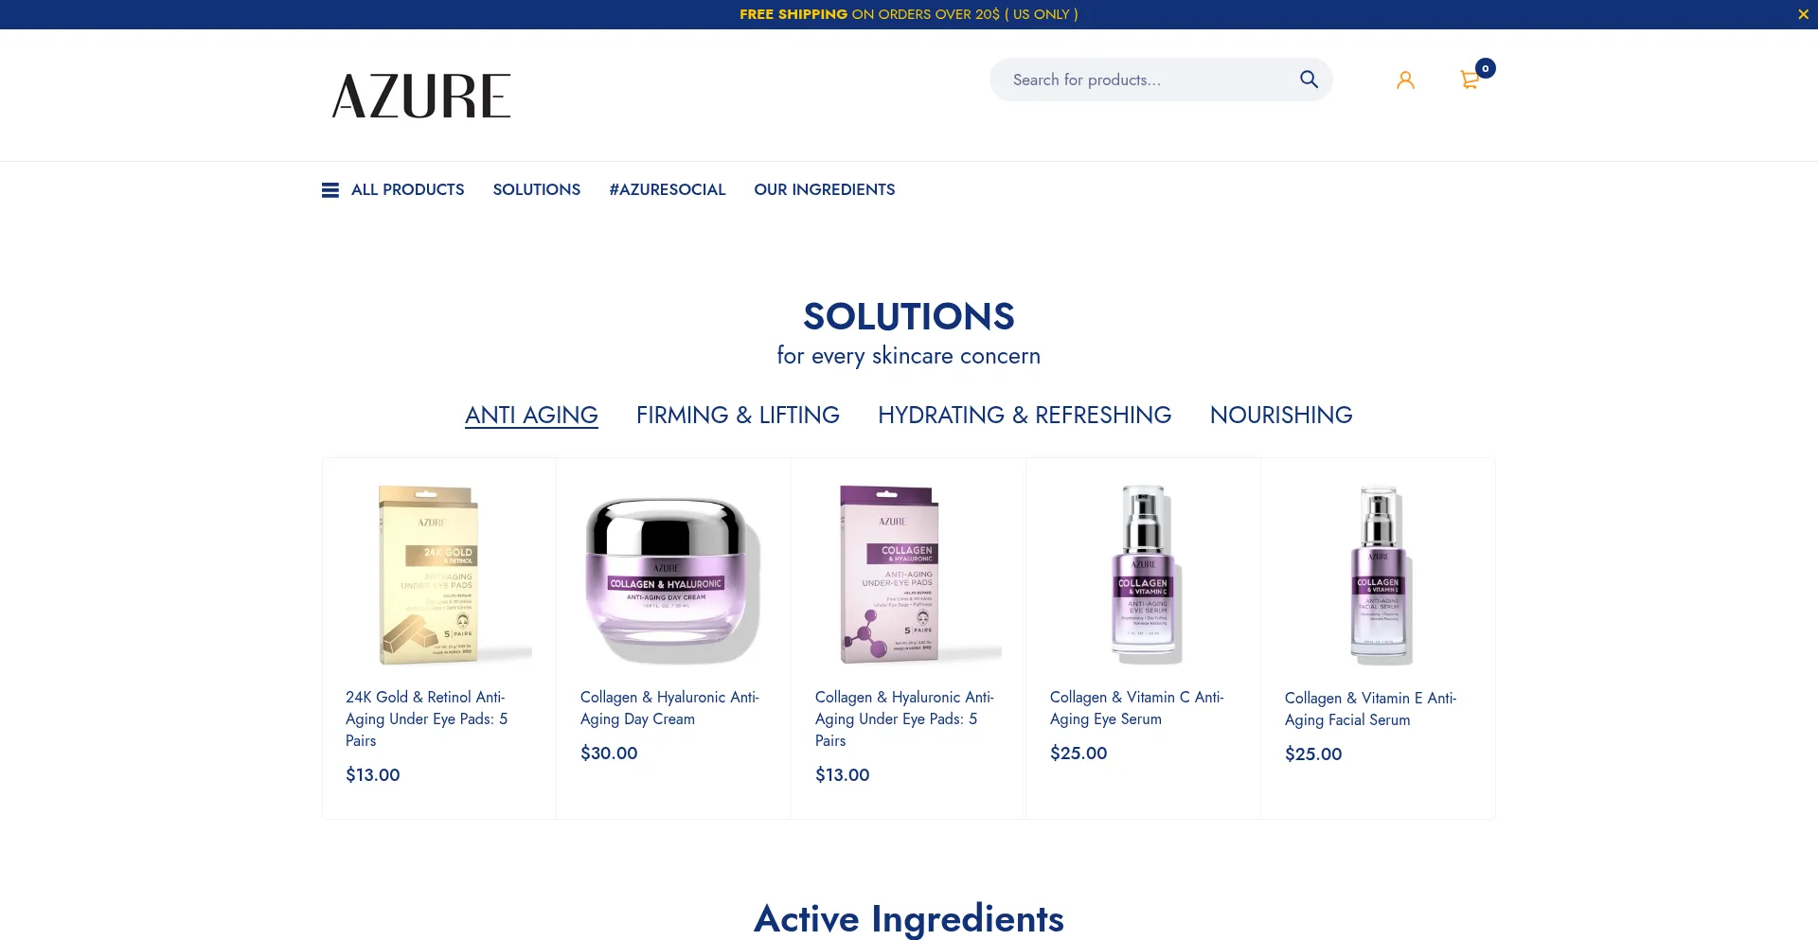Open the shopping cart icon
1818x940 pixels.
tap(1470, 80)
